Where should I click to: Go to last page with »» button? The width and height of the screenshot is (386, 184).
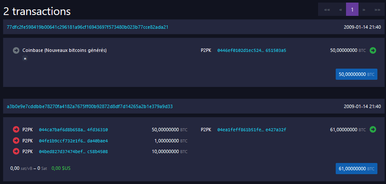coord(377,9)
